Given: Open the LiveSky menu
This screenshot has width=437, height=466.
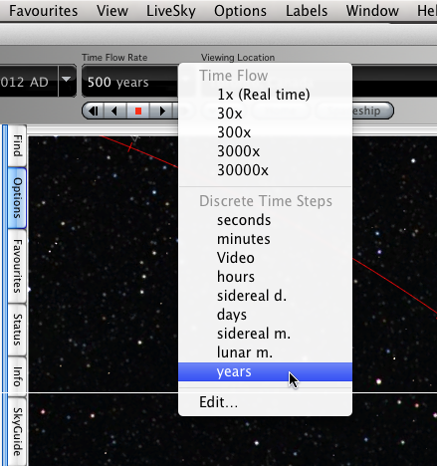Looking at the screenshot, I should [x=171, y=11].
